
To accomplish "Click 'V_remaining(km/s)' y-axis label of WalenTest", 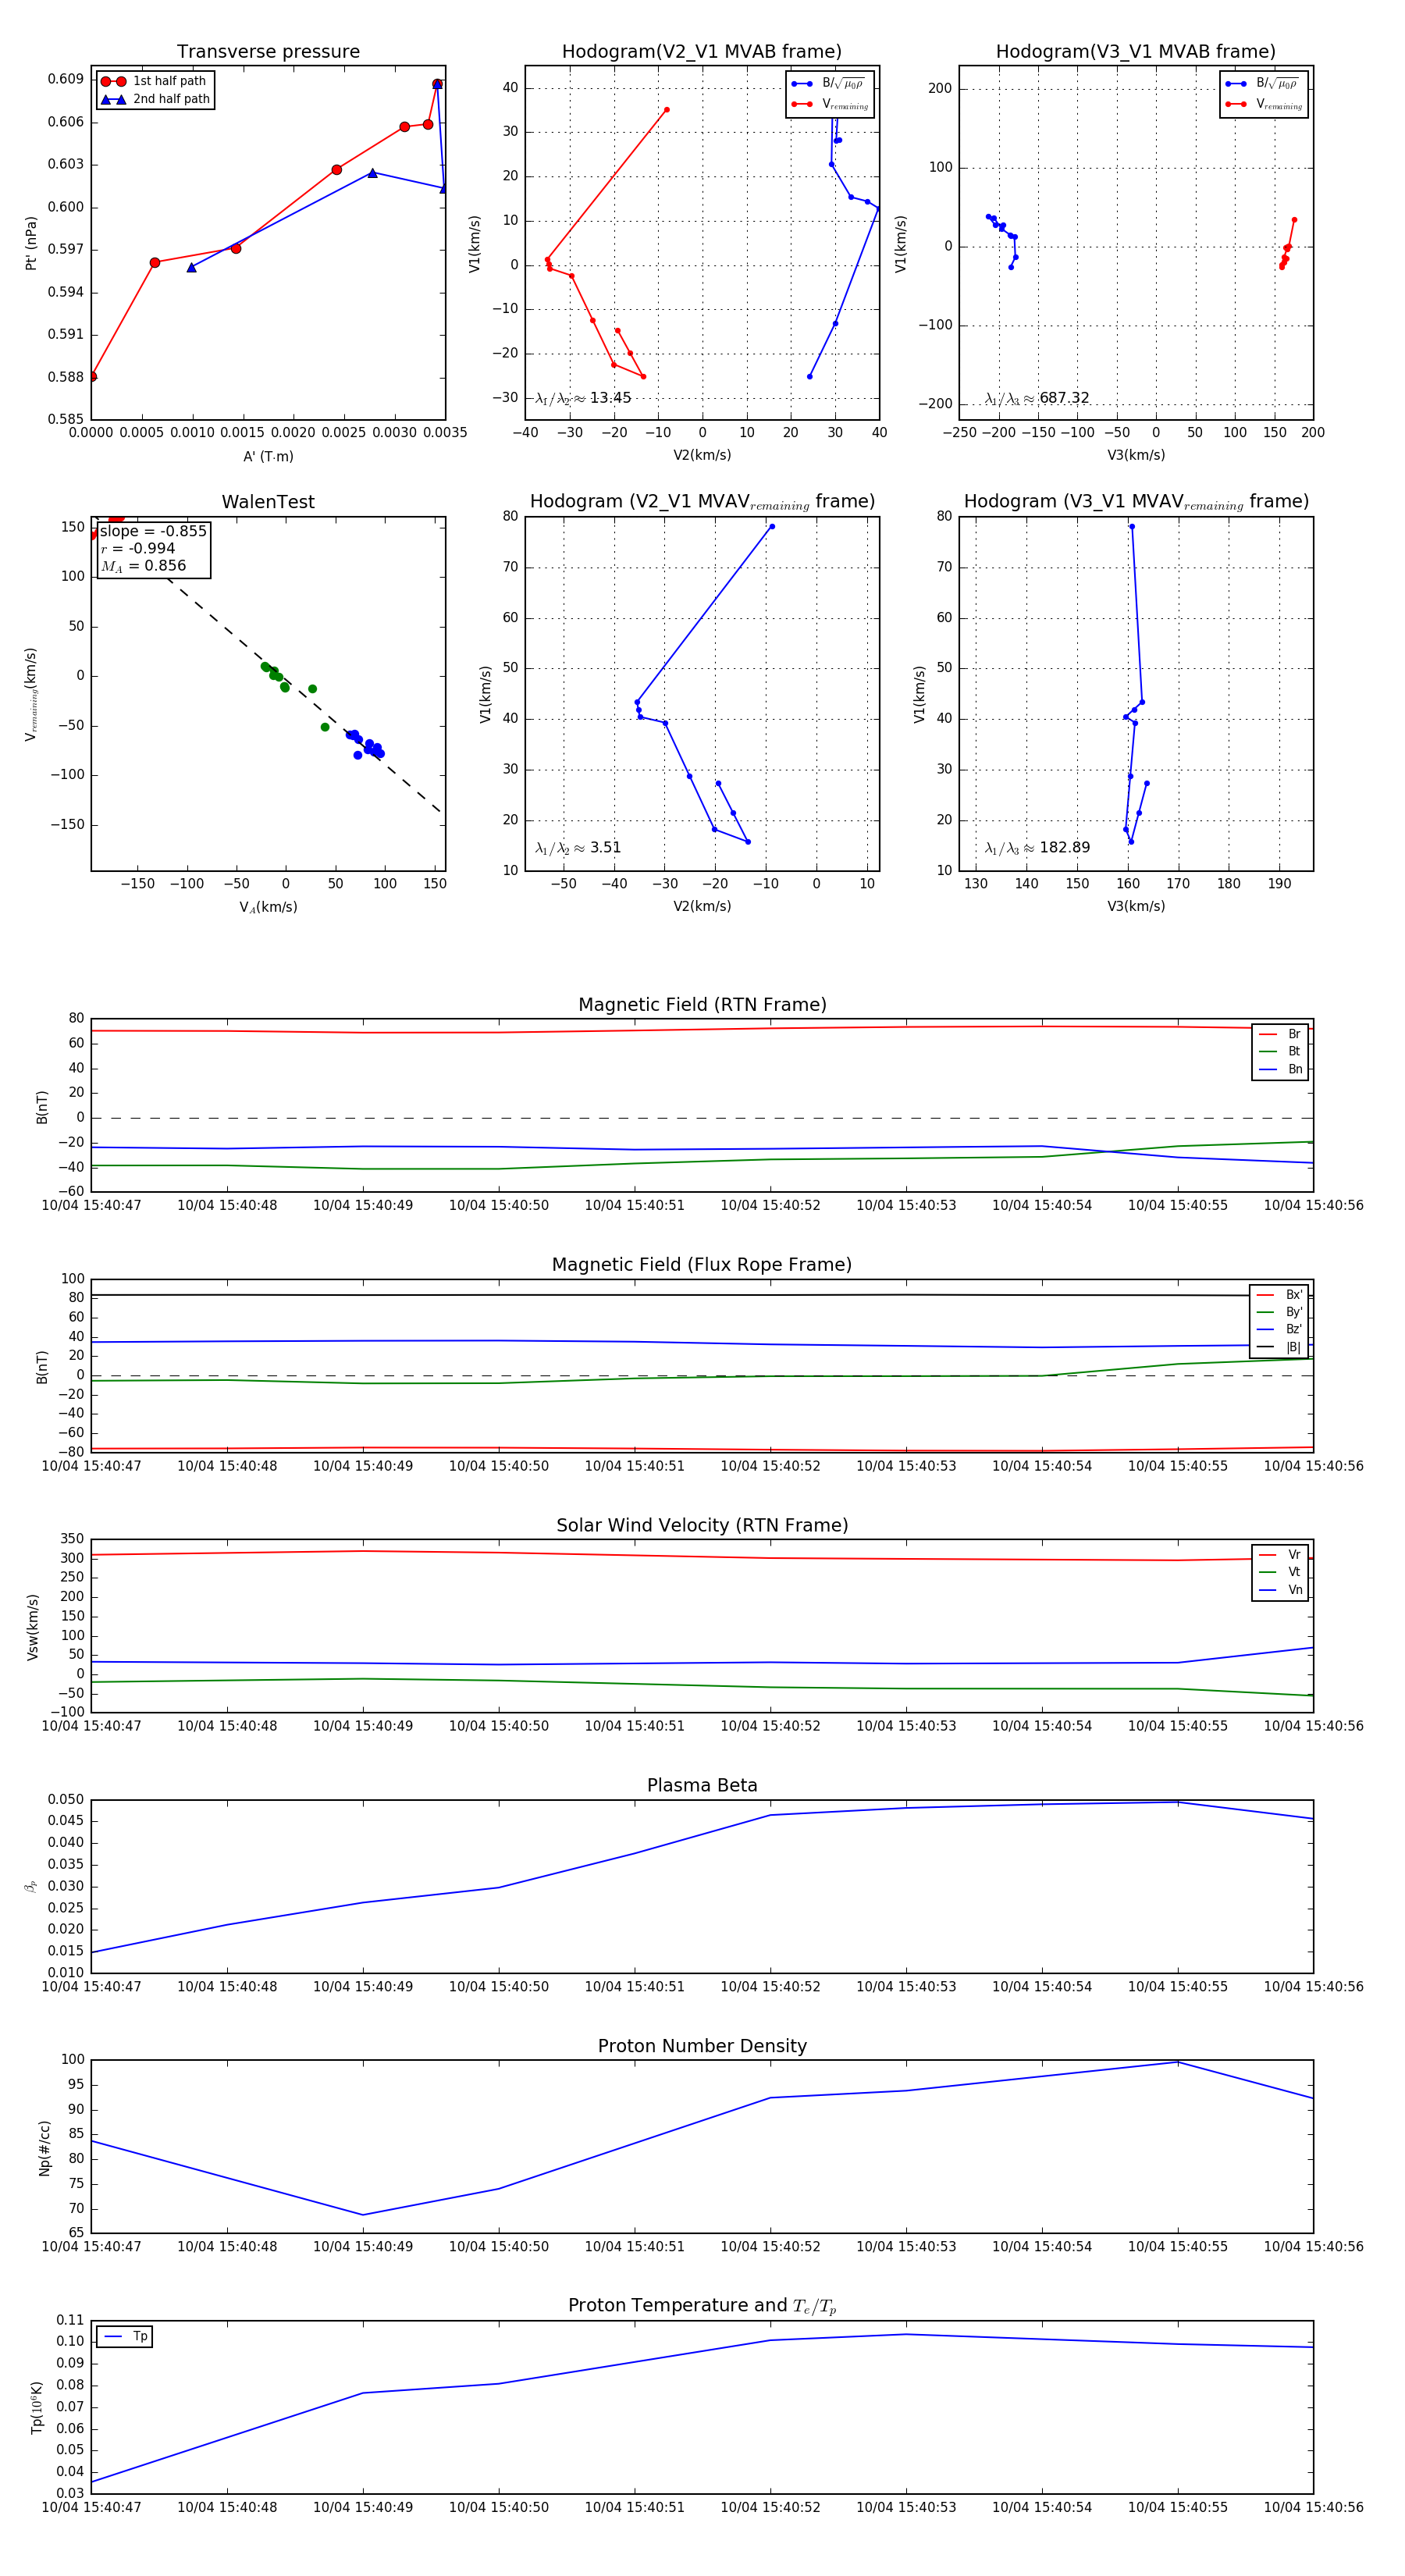I will pos(31,694).
